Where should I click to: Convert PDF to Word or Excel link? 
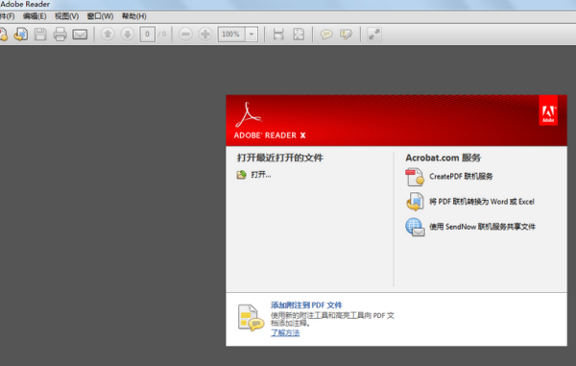pyautogui.click(x=482, y=202)
